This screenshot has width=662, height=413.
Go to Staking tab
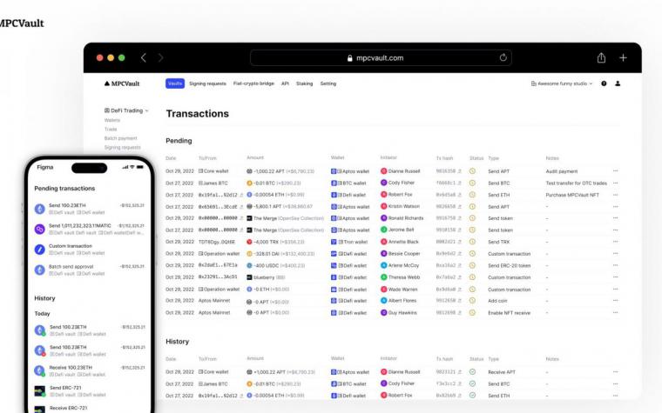tap(304, 83)
